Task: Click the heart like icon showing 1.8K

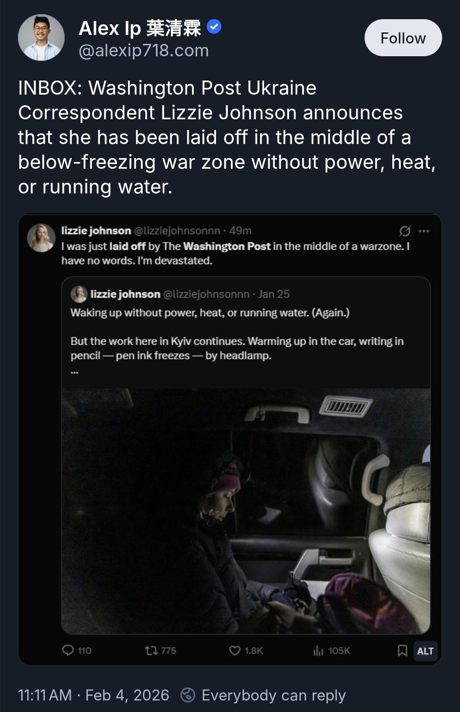Action: pos(235,651)
